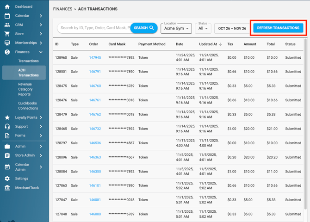Click the blue Search button

click(x=144, y=28)
